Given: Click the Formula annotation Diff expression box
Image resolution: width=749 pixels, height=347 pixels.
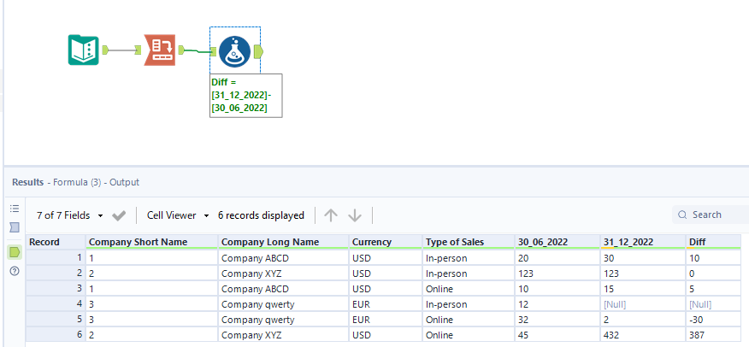Looking at the screenshot, I should [246, 96].
